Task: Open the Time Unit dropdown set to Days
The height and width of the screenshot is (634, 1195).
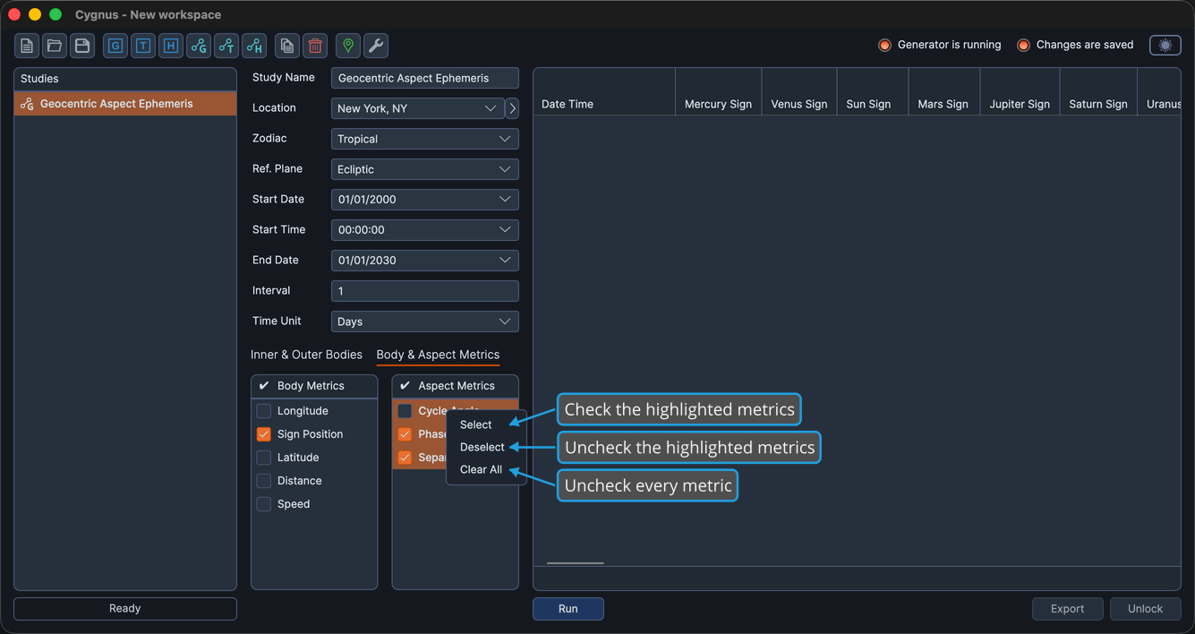Action: click(425, 321)
